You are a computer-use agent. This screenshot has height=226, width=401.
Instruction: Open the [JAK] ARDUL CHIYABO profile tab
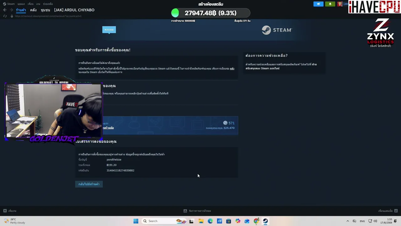tap(74, 10)
